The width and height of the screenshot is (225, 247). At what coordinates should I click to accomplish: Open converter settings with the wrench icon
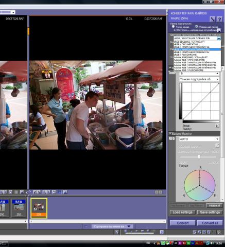212,19
